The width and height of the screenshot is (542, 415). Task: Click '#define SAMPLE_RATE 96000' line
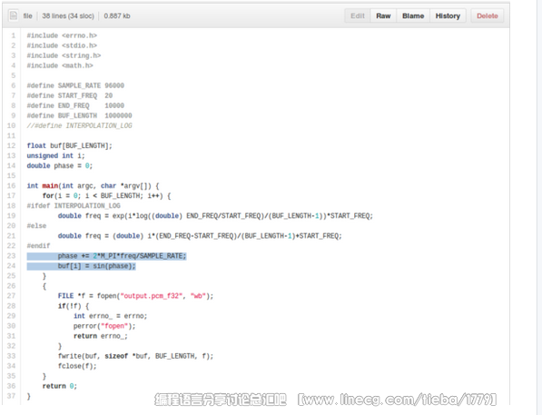(x=75, y=85)
